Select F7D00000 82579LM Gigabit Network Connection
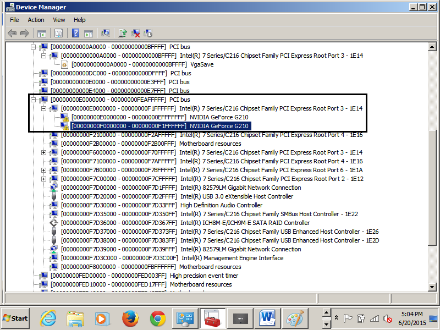The height and width of the screenshot is (330, 440). click(x=181, y=188)
